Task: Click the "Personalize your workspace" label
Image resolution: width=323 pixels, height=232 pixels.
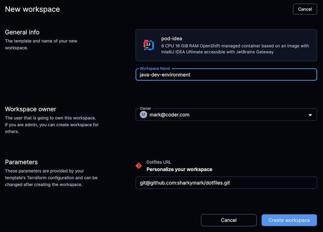Action: (179, 169)
